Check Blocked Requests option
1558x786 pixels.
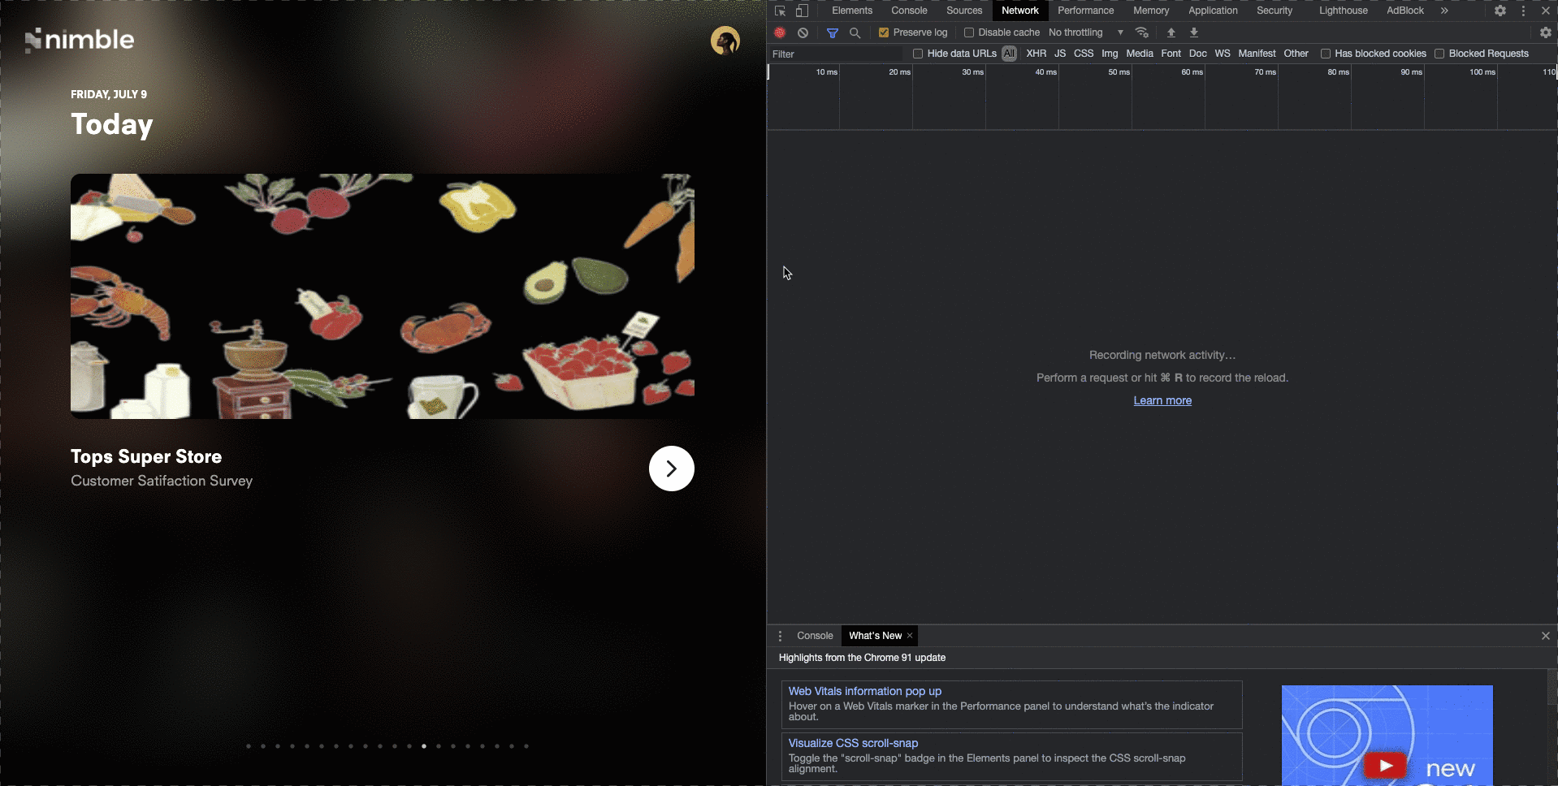pos(1439,54)
